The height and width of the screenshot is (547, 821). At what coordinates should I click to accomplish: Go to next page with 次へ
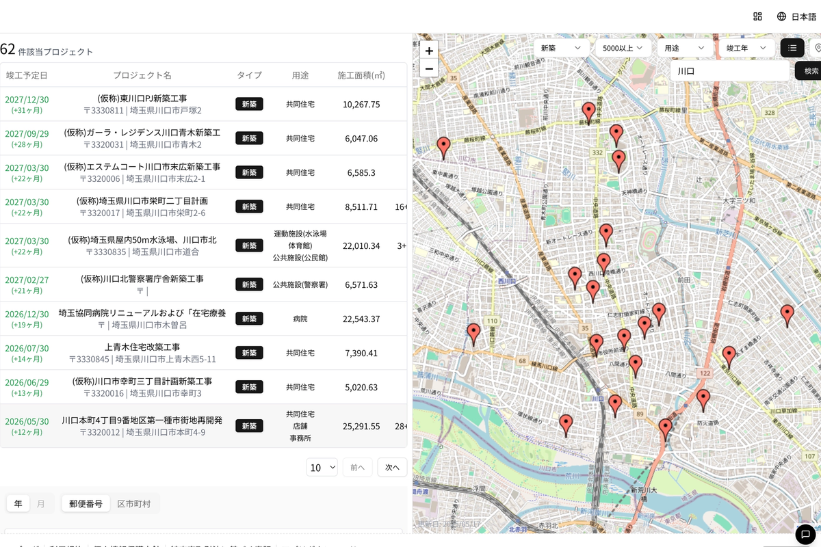coord(392,467)
